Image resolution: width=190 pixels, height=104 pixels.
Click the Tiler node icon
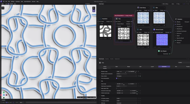(x=117, y=19)
